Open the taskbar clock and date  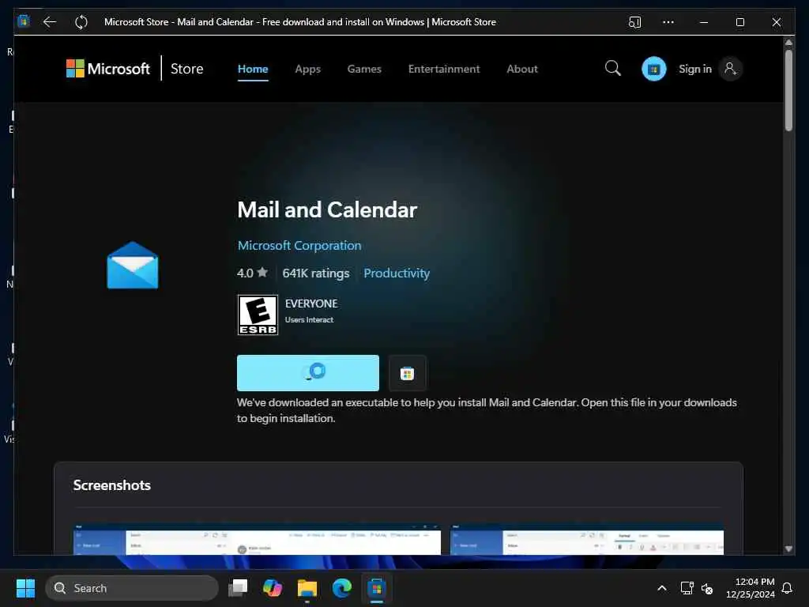pos(751,588)
